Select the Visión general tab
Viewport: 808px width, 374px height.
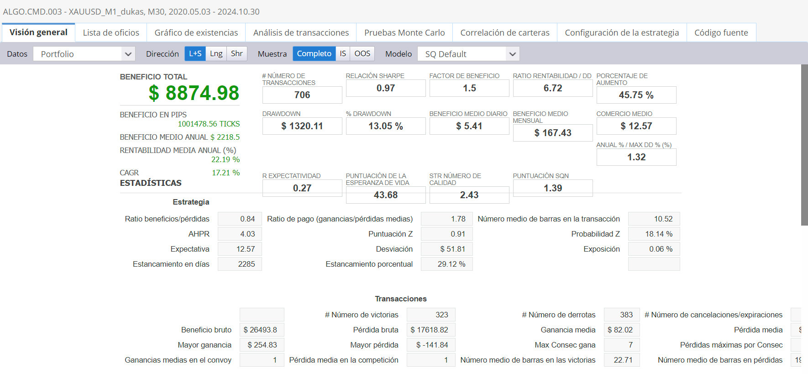[x=38, y=33]
